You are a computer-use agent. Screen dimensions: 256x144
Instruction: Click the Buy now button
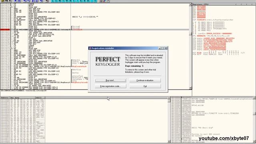(x=110, y=80)
